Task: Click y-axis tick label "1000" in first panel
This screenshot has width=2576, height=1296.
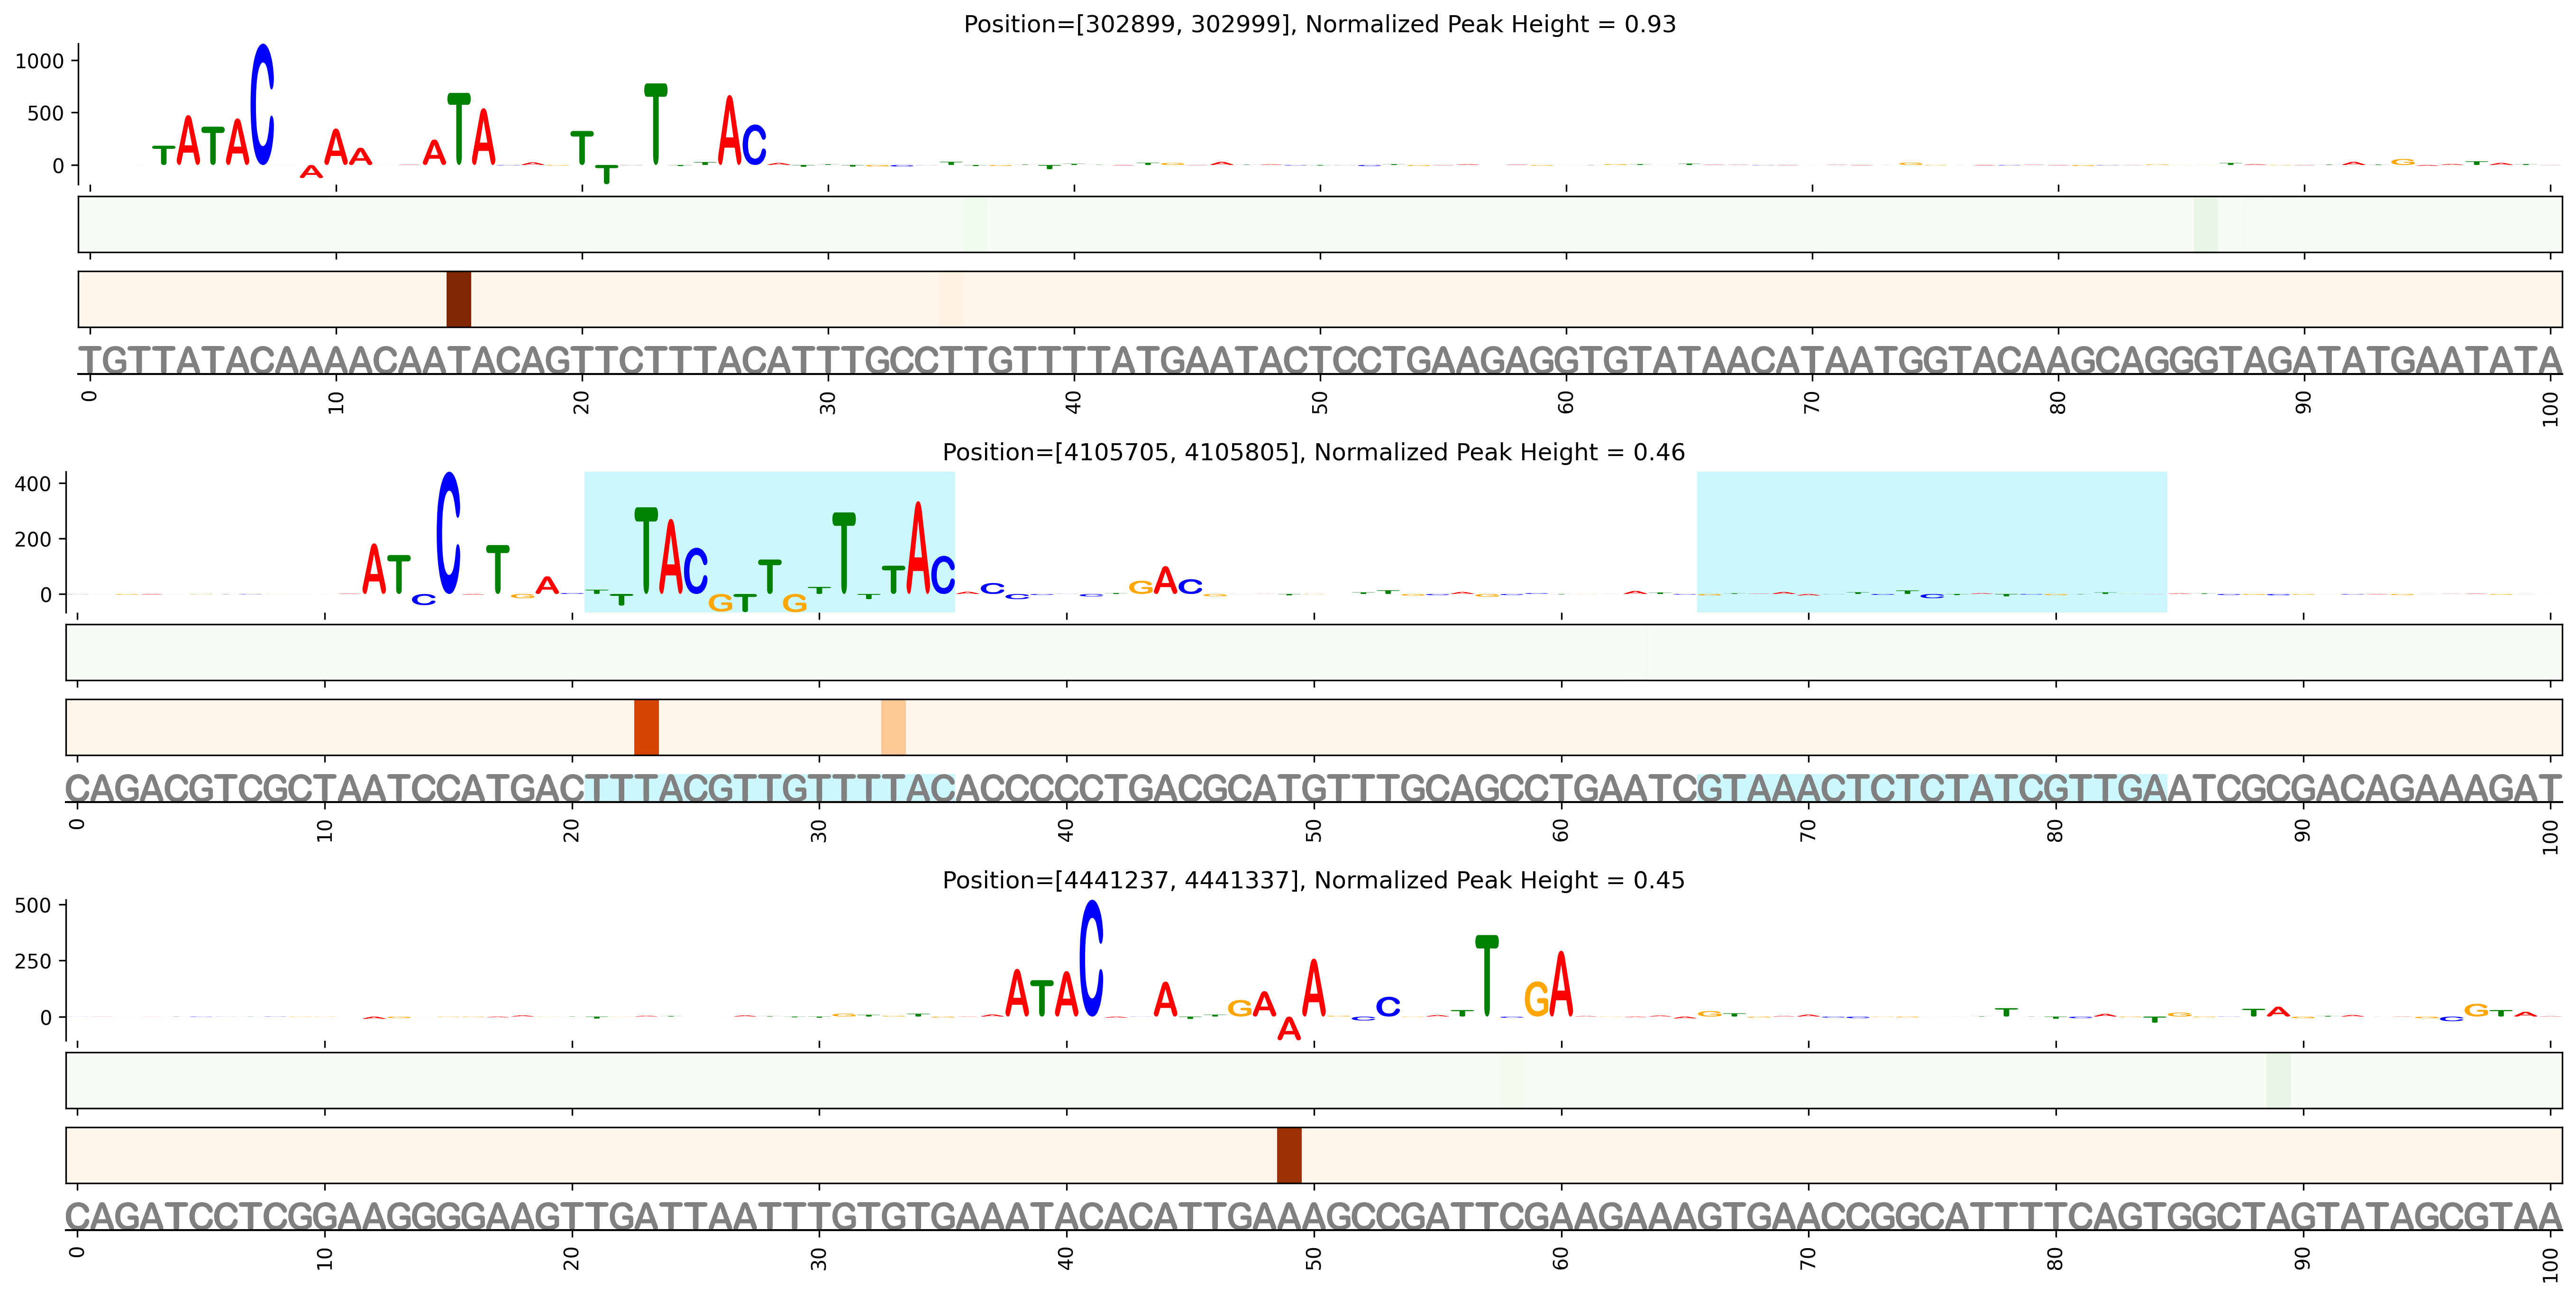Action: (x=40, y=61)
